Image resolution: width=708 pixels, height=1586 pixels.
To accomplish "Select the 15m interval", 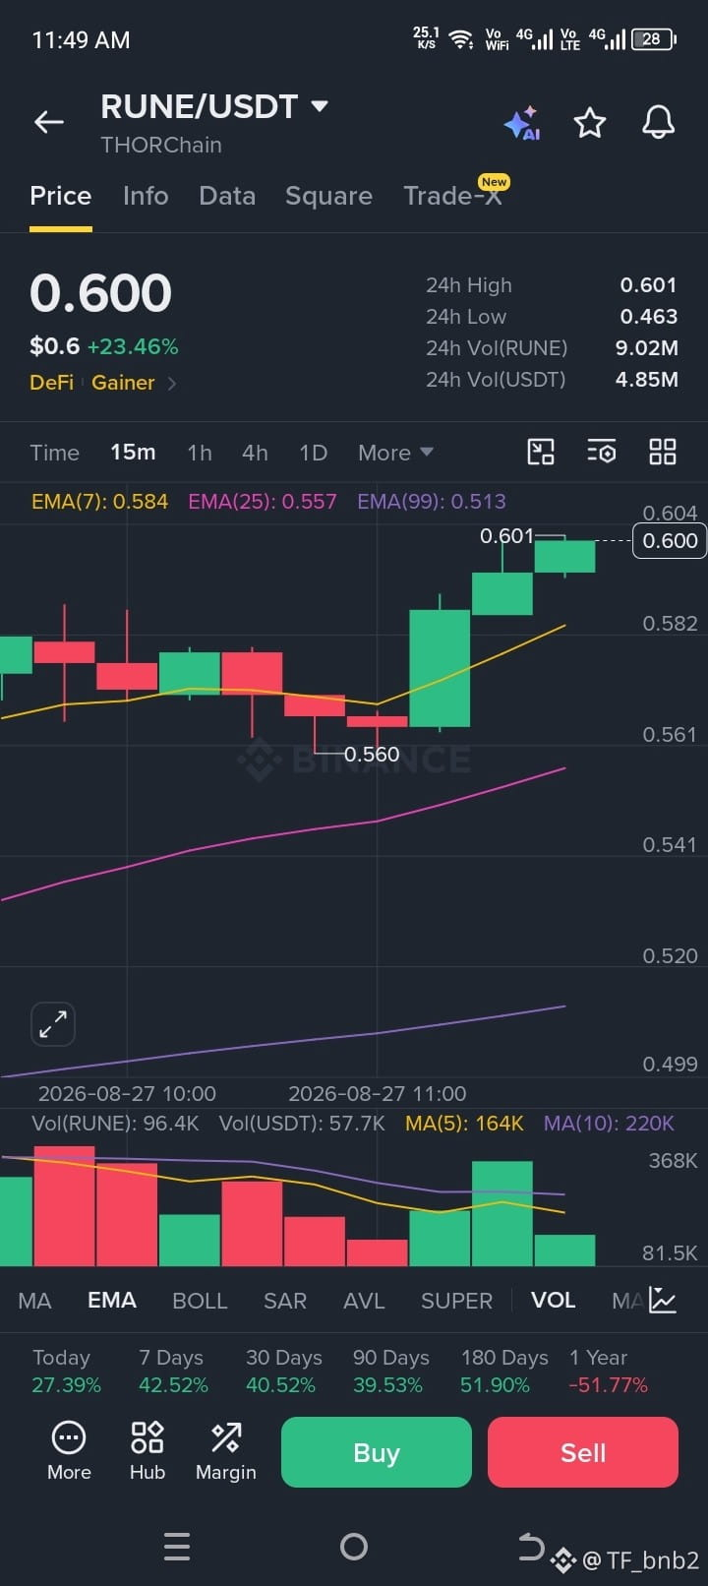I will pos(133,453).
